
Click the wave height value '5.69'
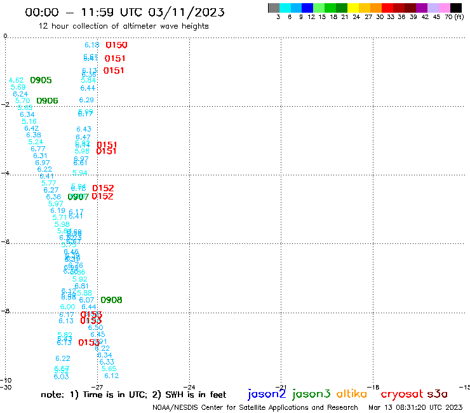coord(18,87)
